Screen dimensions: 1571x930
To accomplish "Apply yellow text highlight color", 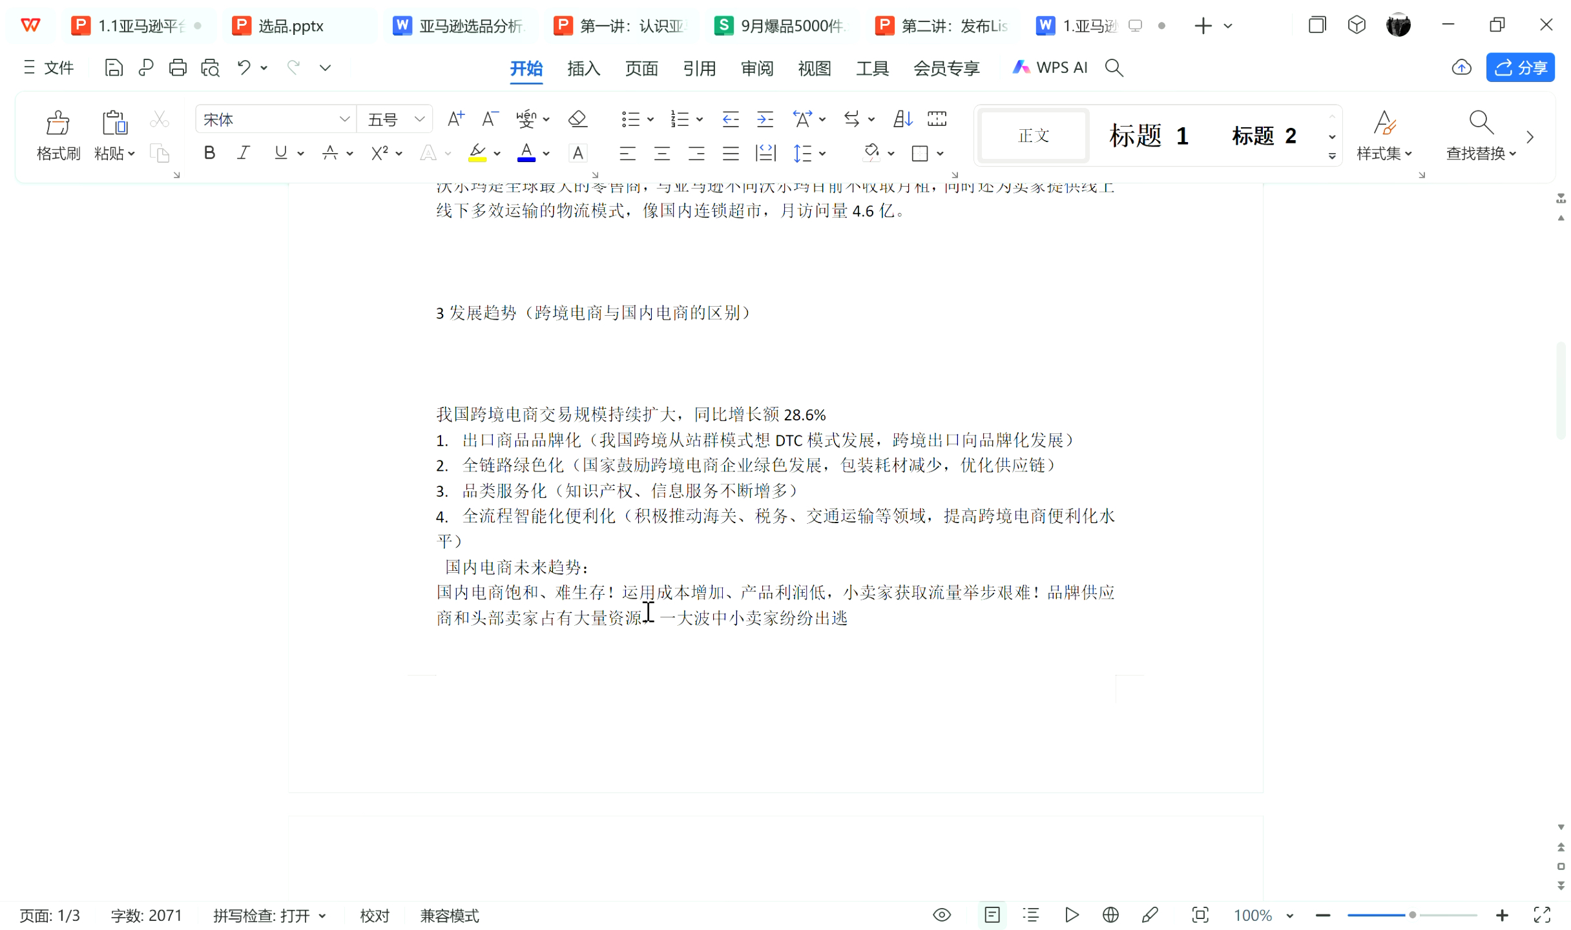I will click(x=477, y=154).
